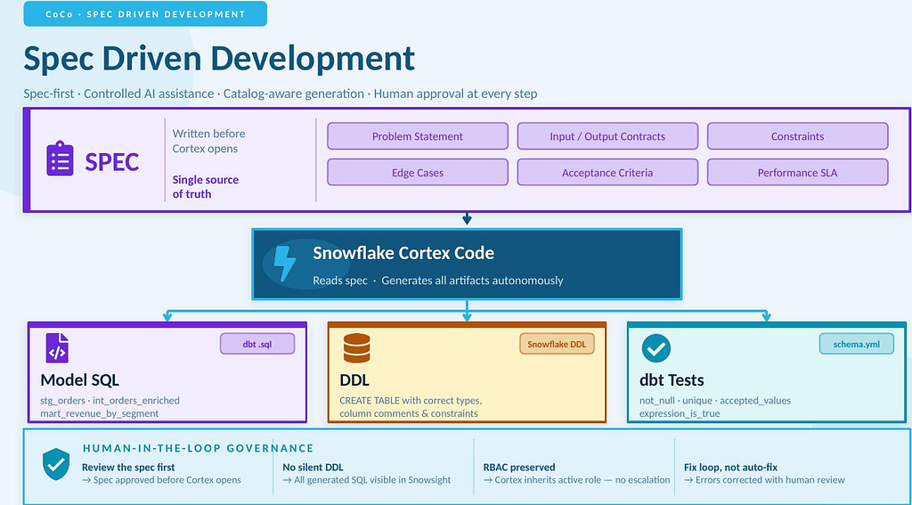The width and height of the screenshot is (912, 505).
Task: Select the Input / Output Contracts box
Action: [x=607, y=136]
